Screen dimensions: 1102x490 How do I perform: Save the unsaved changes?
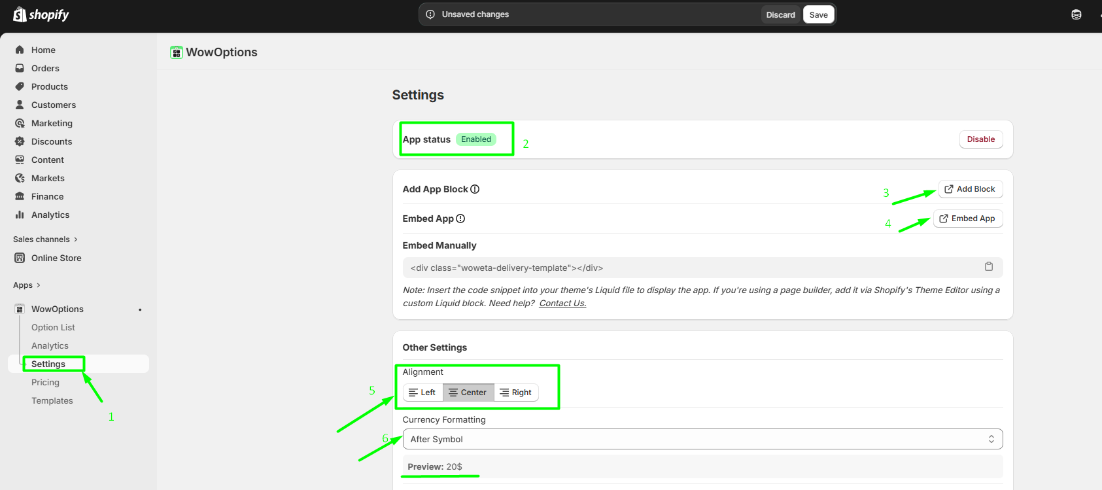point(818,14)
